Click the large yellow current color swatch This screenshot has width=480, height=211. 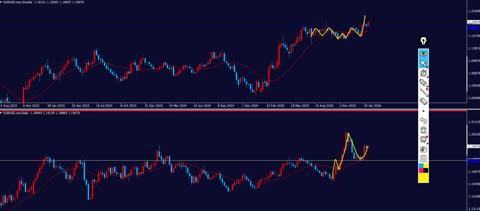423,178
